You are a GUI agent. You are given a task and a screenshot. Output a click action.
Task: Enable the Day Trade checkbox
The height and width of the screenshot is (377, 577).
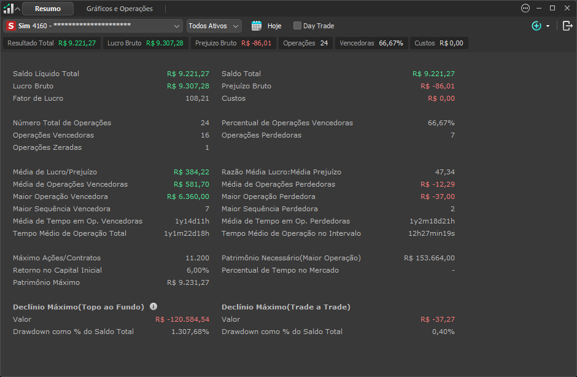pyautogui.click(x=297, y=25)
